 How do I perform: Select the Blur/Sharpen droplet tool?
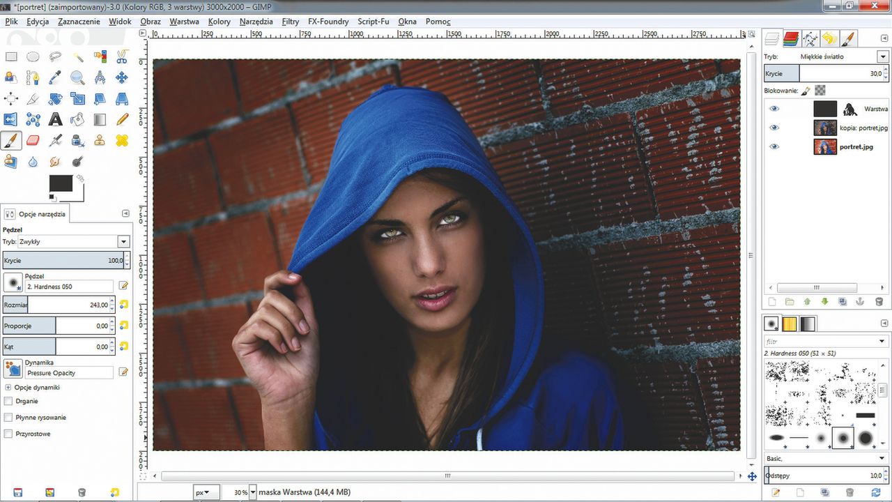click(33, 162)
